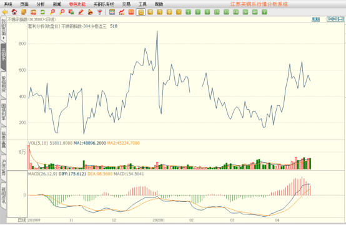
Task: Click the yellow back arrow icon
Action: (x=5, y=12)
